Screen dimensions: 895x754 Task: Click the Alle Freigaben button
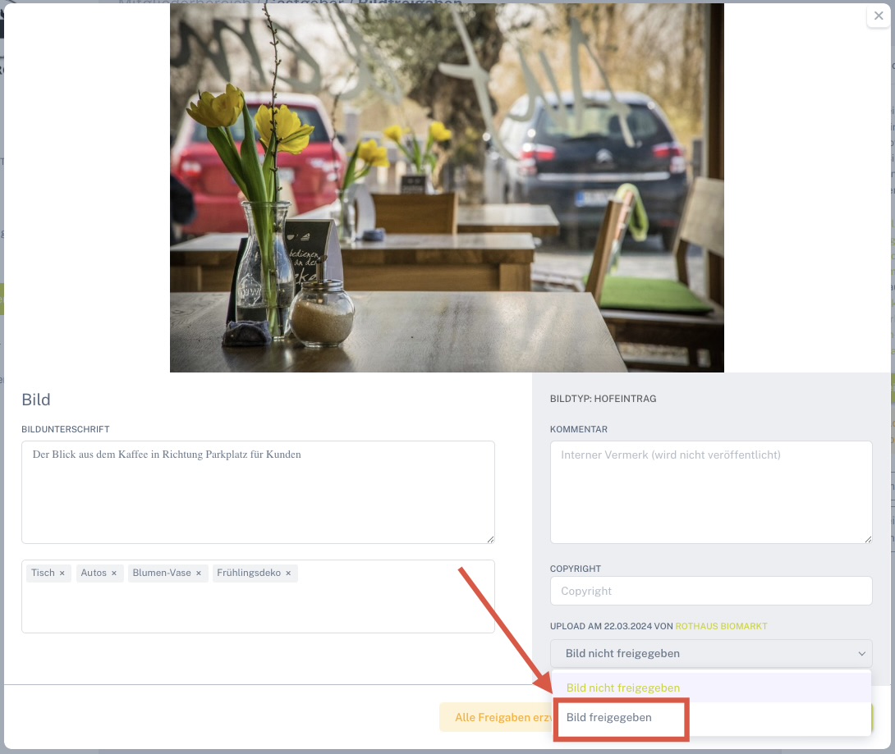pyautogui.click(x=496, y=718)
